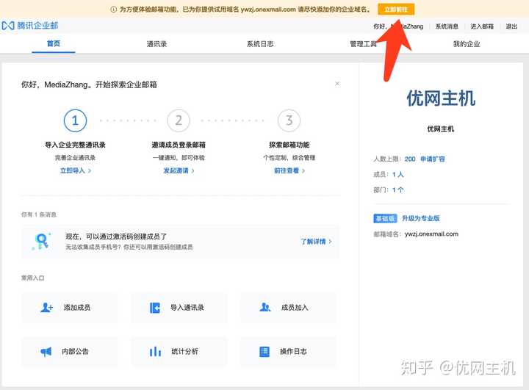Click the 发起邀请 link

179,170
